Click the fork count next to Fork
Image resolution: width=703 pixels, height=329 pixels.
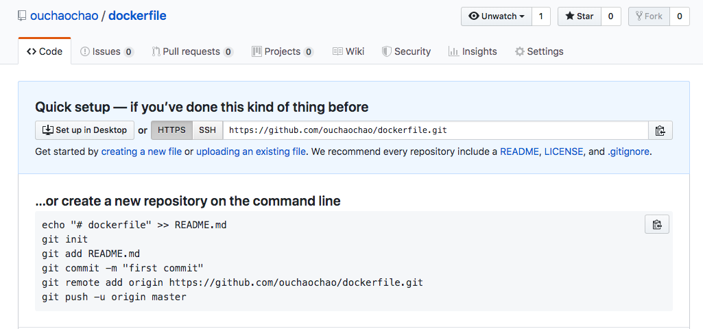[679, 16]
